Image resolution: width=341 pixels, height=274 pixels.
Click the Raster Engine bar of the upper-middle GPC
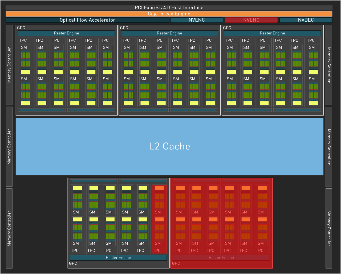[x=169, y=33]
